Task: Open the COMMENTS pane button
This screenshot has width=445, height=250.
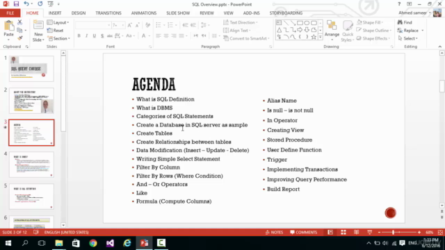Action: [303, 232]
